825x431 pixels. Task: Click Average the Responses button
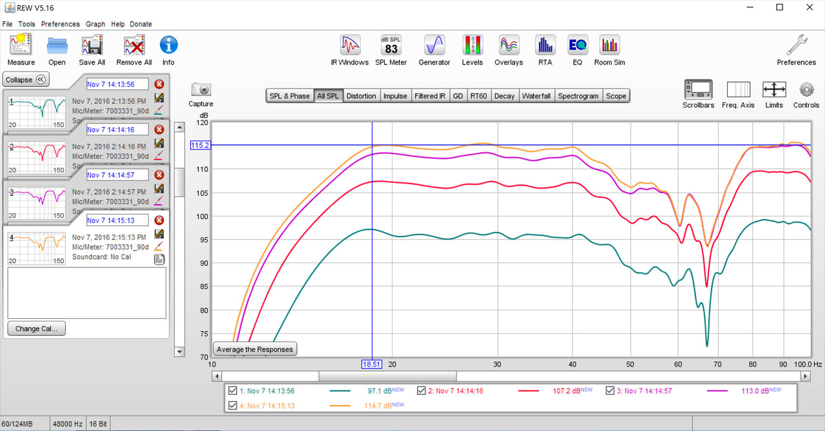255,349
